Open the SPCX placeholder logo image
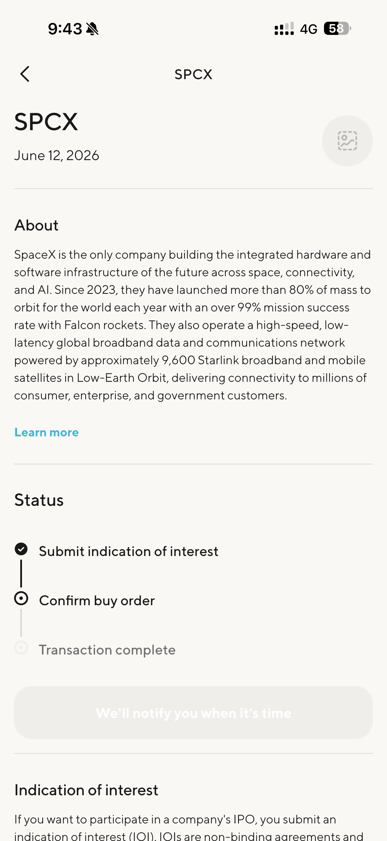 point(347,141)
